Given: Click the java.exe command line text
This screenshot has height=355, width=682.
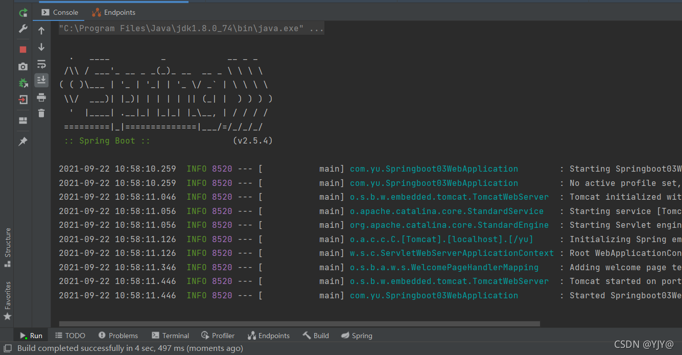Looking at the screenshot, I should click(x=191, y=29).
